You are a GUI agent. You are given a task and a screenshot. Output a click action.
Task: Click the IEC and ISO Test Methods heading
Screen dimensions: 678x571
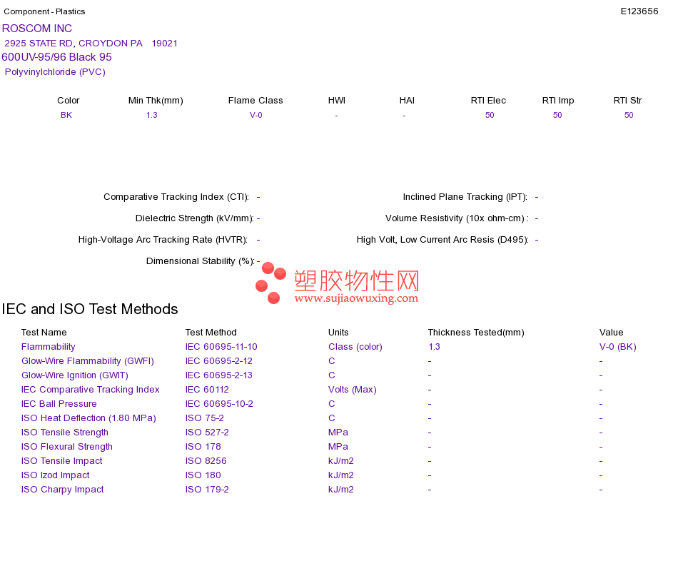tap(90, 309)
